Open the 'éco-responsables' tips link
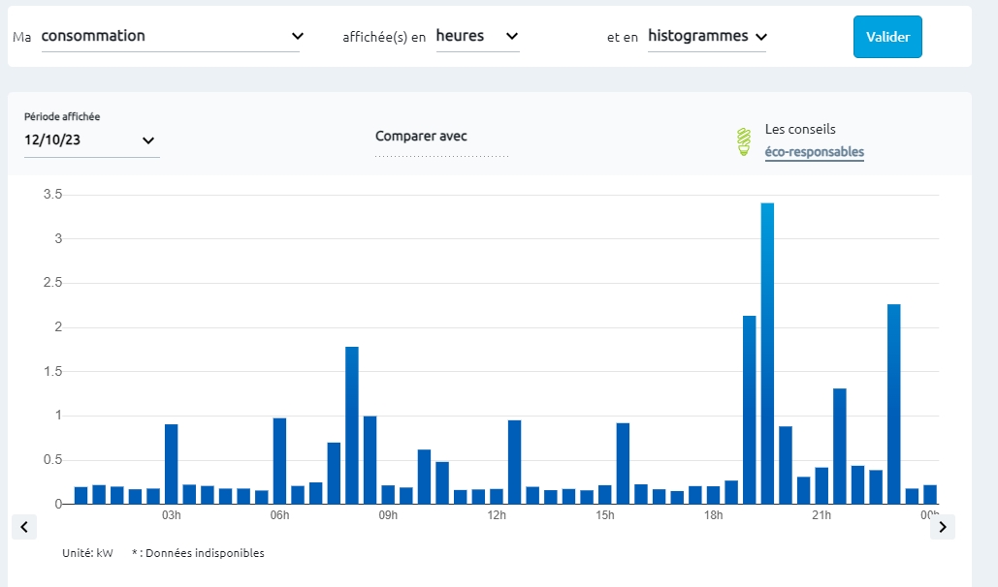The width and height of the screenshot is (998, 587). click(814, 152)
